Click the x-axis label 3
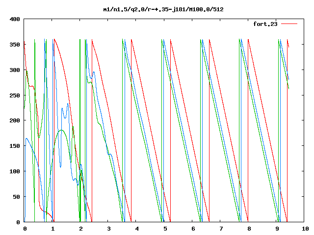Screen dimensions: 314x235 tap(109, 229)
